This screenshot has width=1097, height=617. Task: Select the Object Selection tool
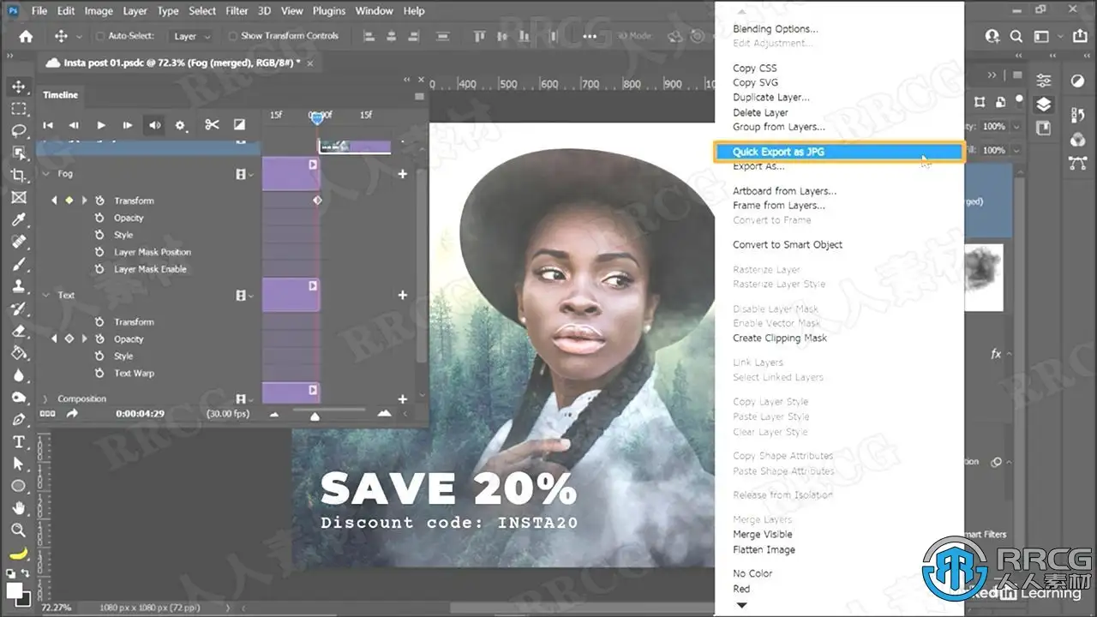click(x=18, y=153)
